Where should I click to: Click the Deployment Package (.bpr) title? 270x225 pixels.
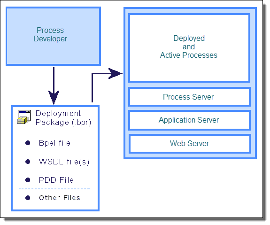pos(63,118)
